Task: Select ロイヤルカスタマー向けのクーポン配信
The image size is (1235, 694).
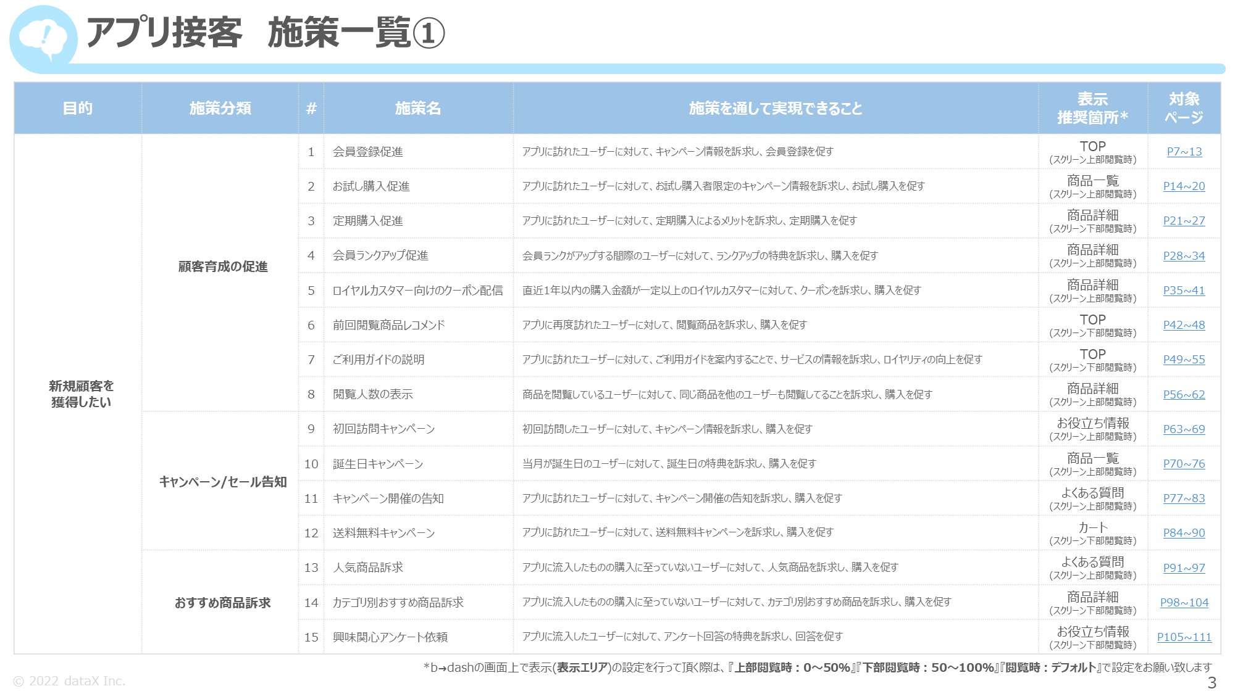Action: [x=417, y=291]
